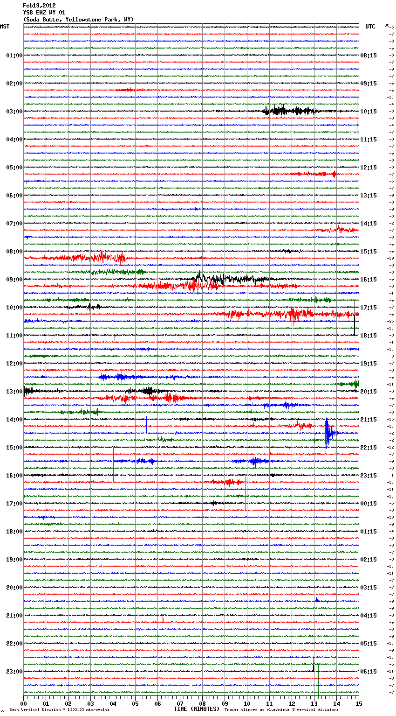Select the '10:00' MST hour label
The image size is (396, 716).
click(14, 308)
